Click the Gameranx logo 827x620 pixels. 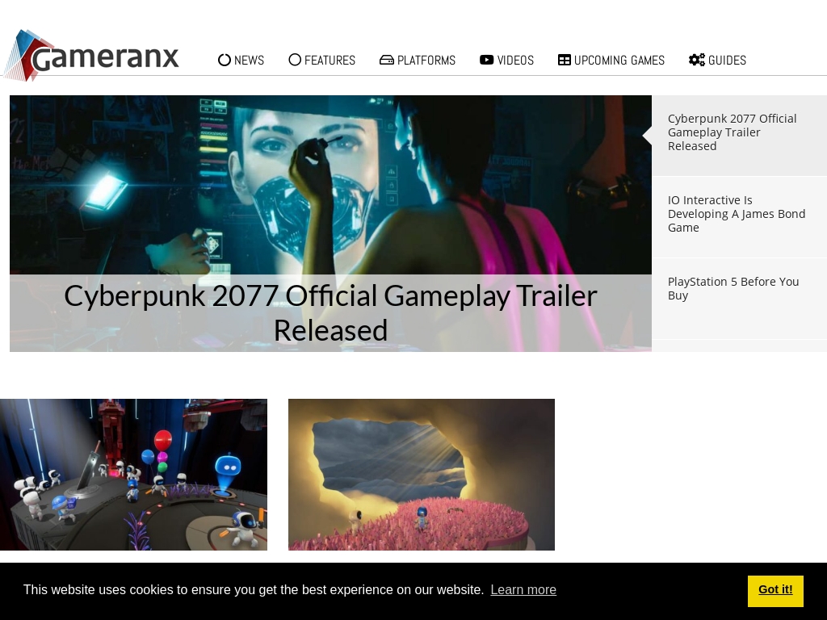(91, 56)
